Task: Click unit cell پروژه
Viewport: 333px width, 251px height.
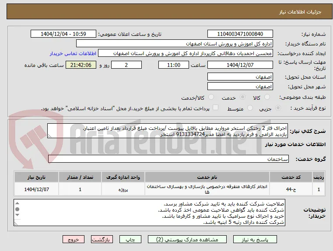Action: pos(123,189)
